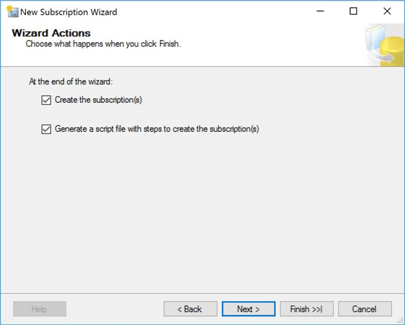
Task: Toggle the Generate a script file checkbox
Action: 46,129
